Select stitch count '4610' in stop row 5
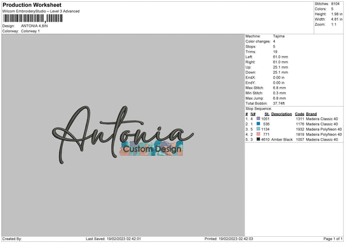The image size is (345, 243). click(x=265, y=139)
